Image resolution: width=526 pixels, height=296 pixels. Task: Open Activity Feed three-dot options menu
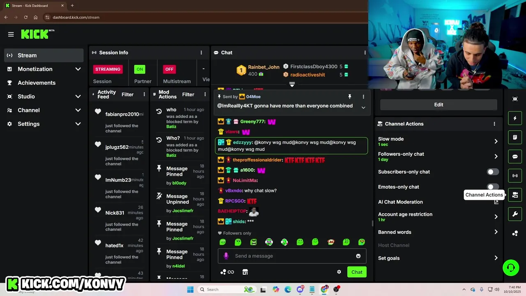(x=144, y=95)
